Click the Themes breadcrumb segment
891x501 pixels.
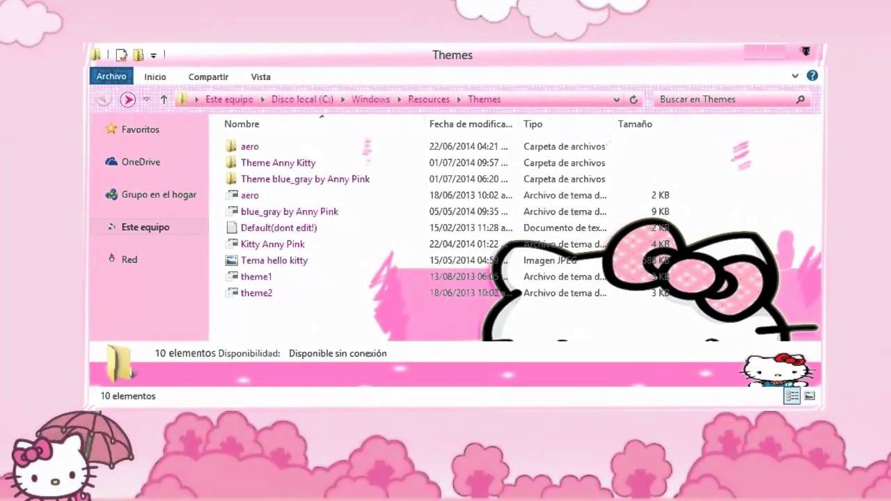tap(484, 100)
